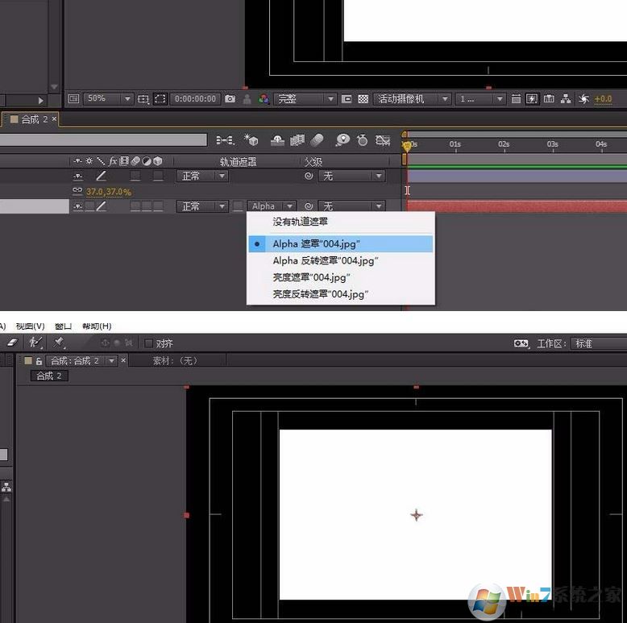Enable the 对齐 snapping checkbox
Viewport: 627px width, 623px height.
pos(148,343)
